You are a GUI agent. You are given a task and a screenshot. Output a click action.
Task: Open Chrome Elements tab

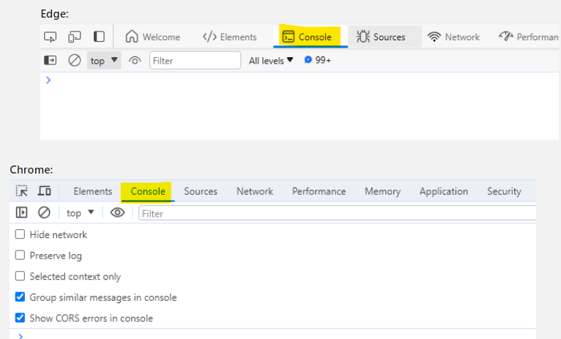(x=93, y=191)
